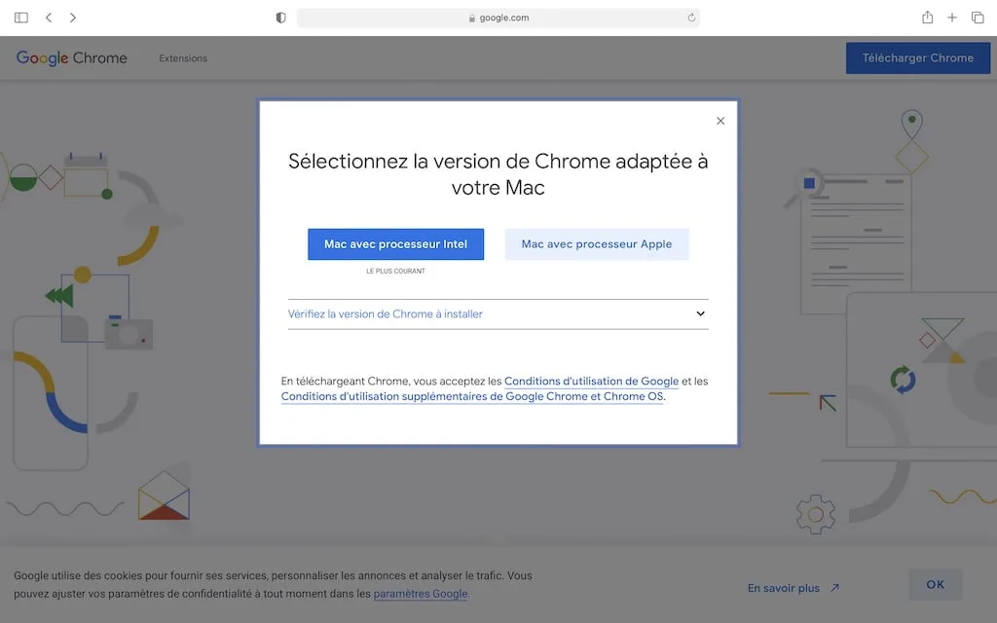Open the 'paramètres Google' link
The width and height of the screenshot is (997, 623).
click(421, 593)
